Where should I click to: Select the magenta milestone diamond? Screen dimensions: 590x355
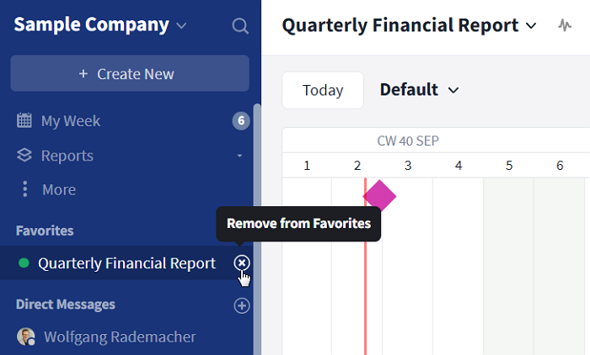pos(379,196)
